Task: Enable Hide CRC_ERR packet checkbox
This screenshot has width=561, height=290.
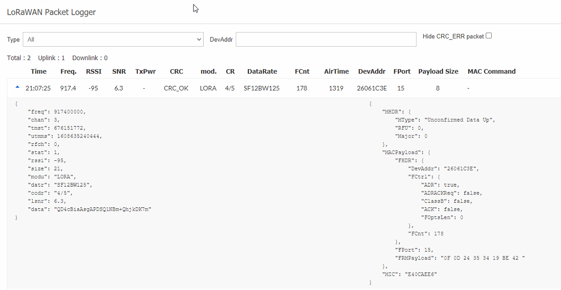Action: [489, 36]
